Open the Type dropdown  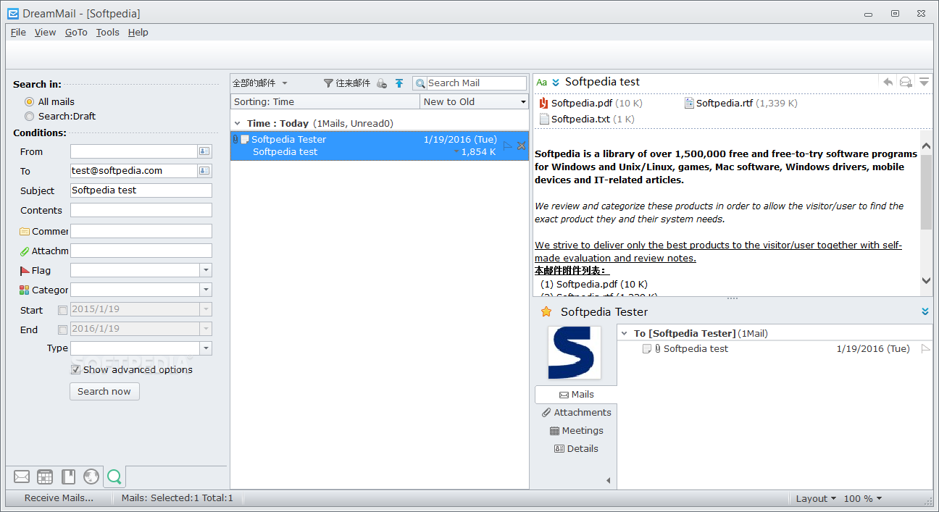[x=206, y=348]
